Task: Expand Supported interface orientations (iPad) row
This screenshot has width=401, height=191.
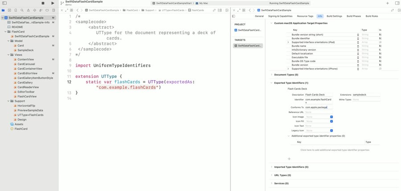Action: 288,42
